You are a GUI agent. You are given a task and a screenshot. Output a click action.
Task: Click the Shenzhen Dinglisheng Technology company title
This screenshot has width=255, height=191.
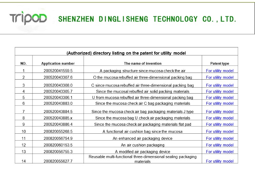tap(147, 19)
